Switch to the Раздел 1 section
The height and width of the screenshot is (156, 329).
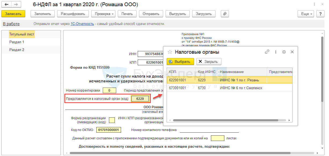[x=17, y=42]
